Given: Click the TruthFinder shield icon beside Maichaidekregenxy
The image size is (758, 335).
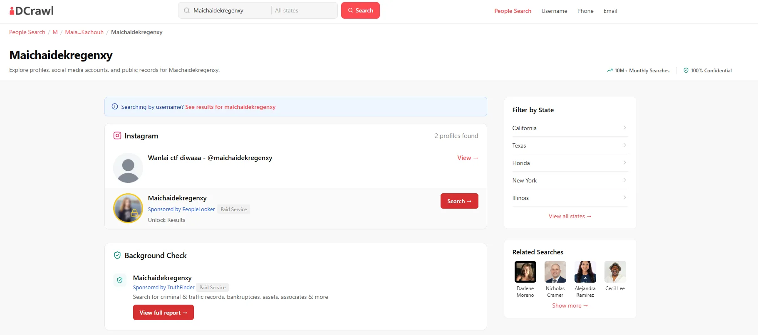Looking at the screenshot, I should click(120, 280).
